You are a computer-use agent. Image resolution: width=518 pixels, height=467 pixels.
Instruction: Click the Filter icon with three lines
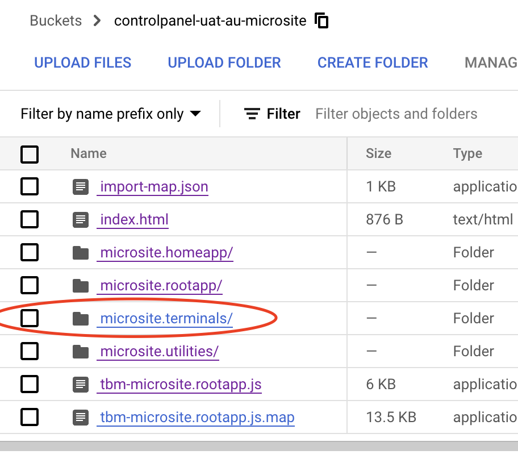tap(252, 114)
